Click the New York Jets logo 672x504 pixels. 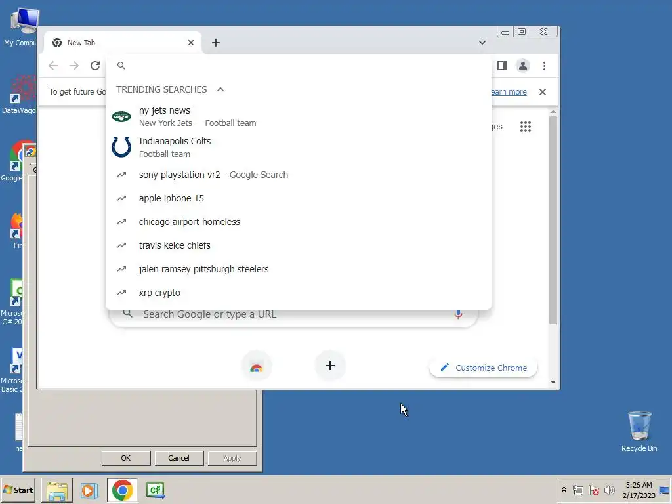121,116
